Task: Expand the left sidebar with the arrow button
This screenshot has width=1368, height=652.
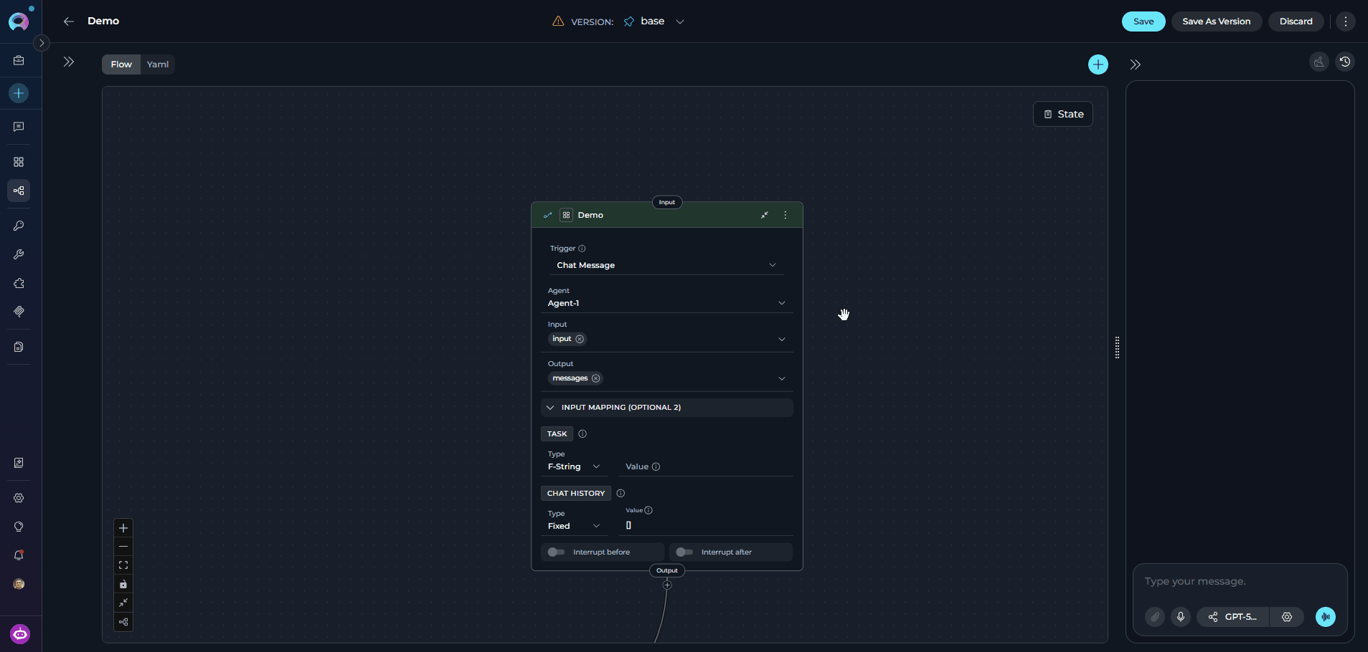Action: tap(42, 43)
